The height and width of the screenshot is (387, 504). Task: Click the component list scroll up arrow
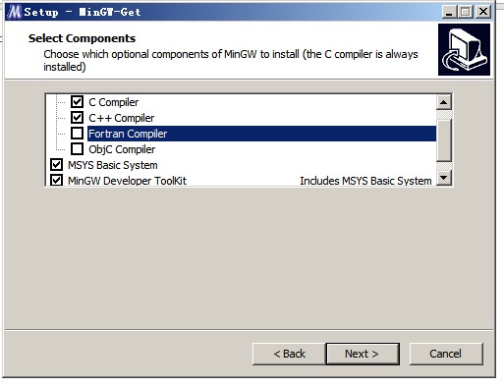[x=444, y=102]
